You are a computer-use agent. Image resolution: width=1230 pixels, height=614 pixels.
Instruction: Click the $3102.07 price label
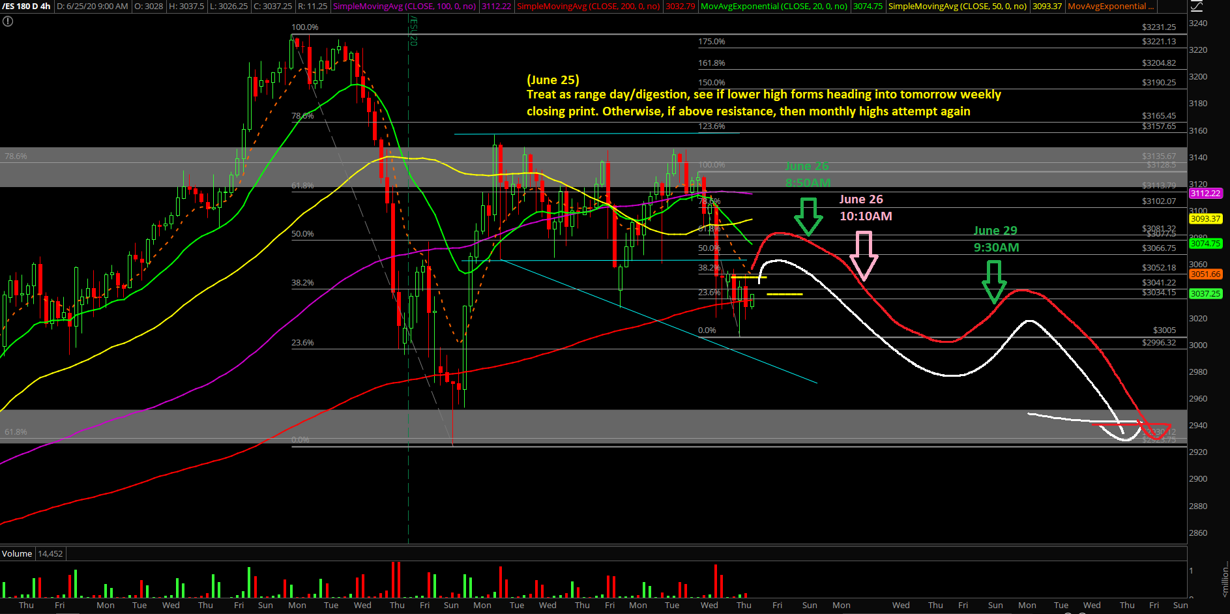1159,201
